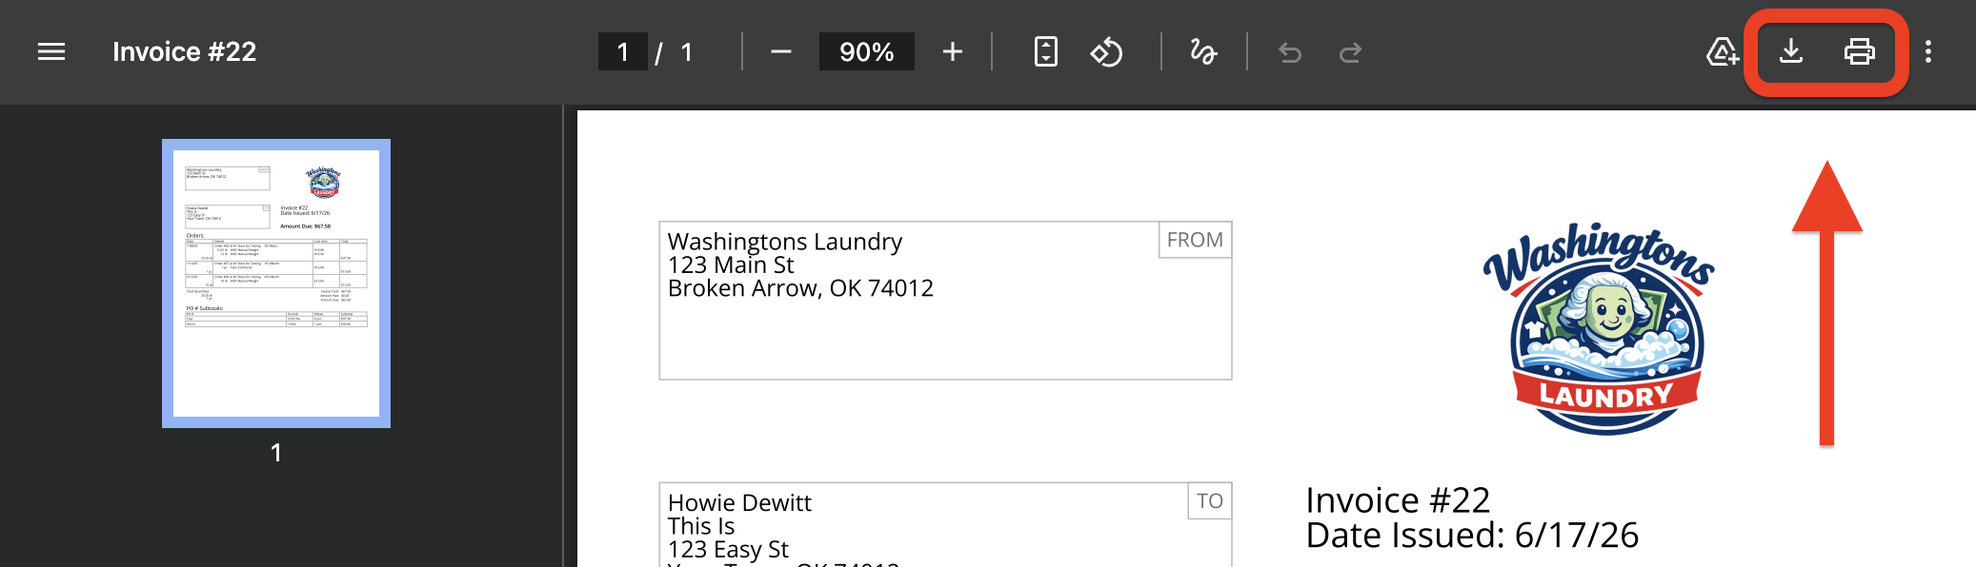Zoom in with the plus button

click(953, 51)
